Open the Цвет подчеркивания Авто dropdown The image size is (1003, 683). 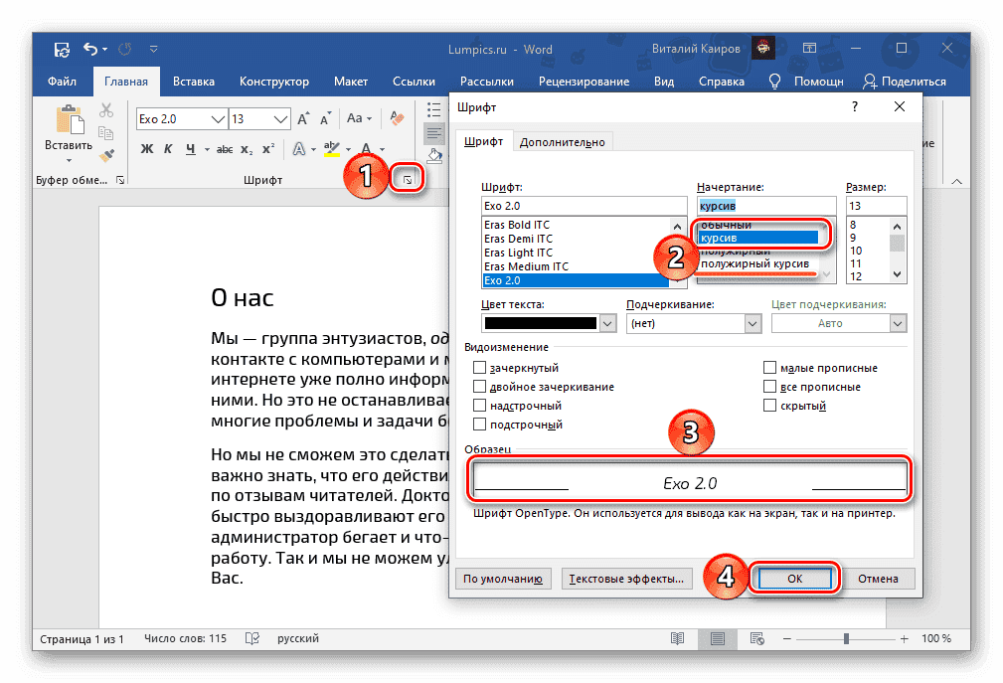pyautogui.click(x=838, y=323)
